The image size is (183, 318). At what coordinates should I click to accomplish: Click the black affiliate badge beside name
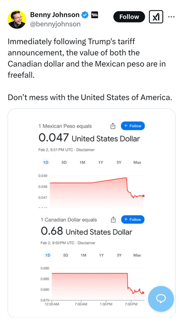95,15
